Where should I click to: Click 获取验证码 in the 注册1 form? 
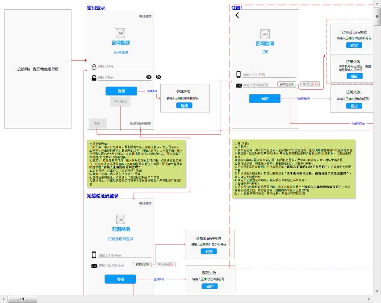tap(286, 84)
